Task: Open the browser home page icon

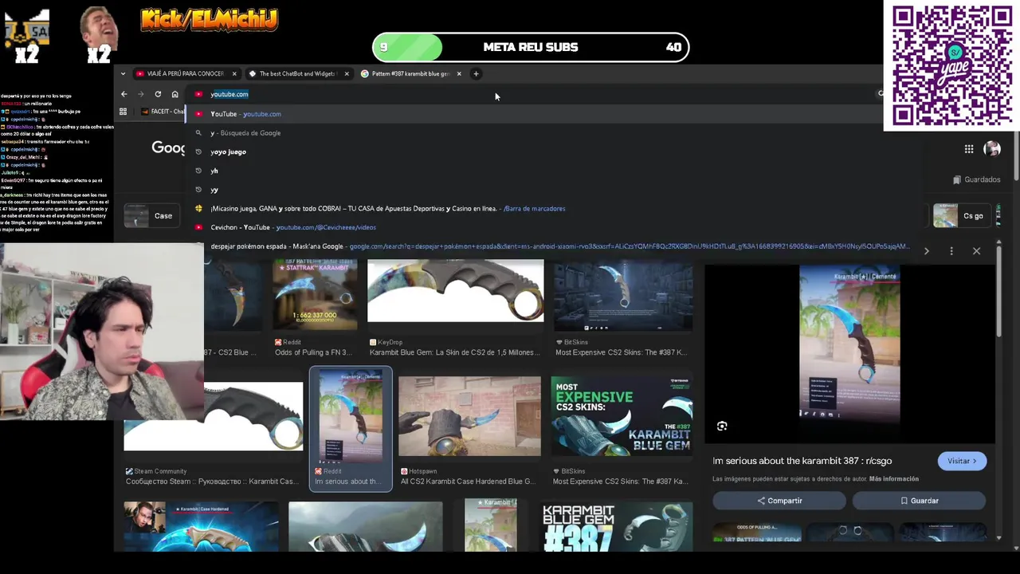Action: (x=175, y=94)
